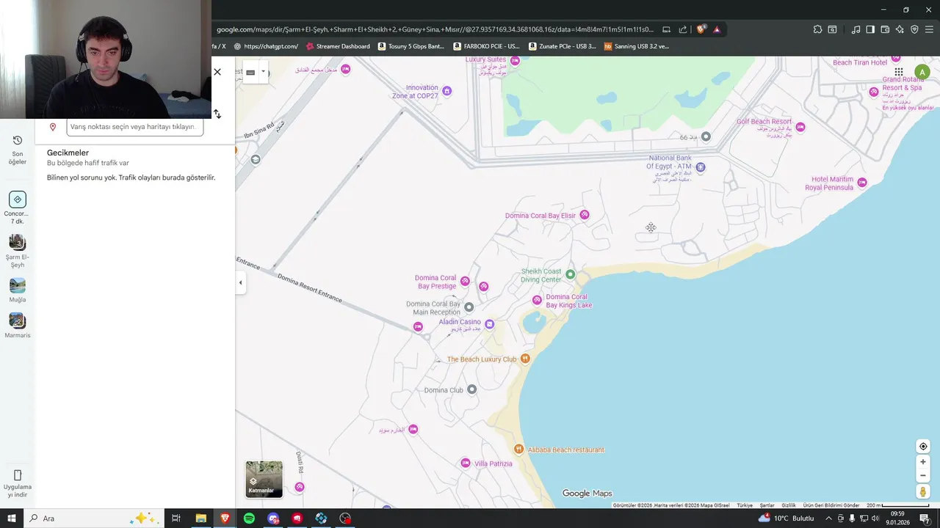Click the Domina Coral Bay Main Reception marker
940x528 pixels.
click(469, 307)
